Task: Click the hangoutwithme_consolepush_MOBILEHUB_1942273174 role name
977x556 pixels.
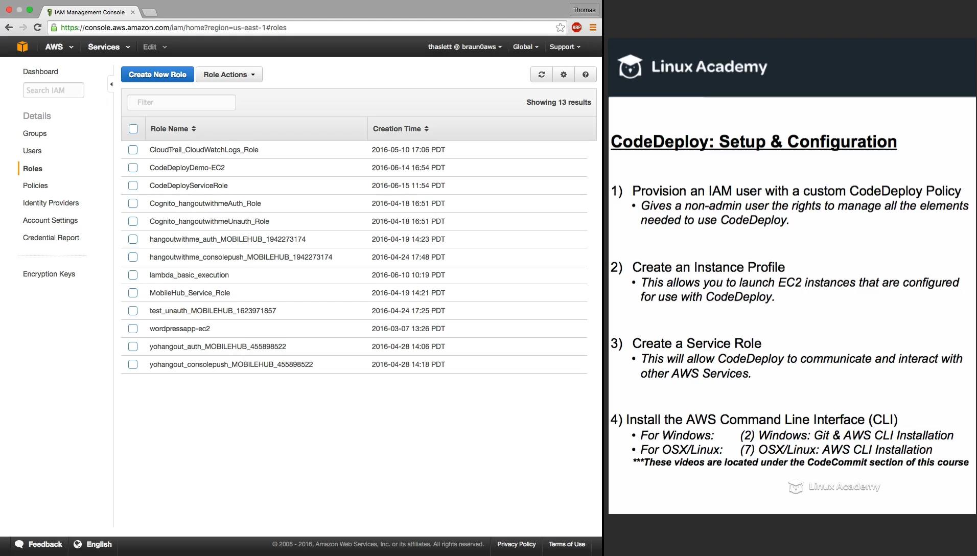Action: pyautogui.click(x=241, y=257)
